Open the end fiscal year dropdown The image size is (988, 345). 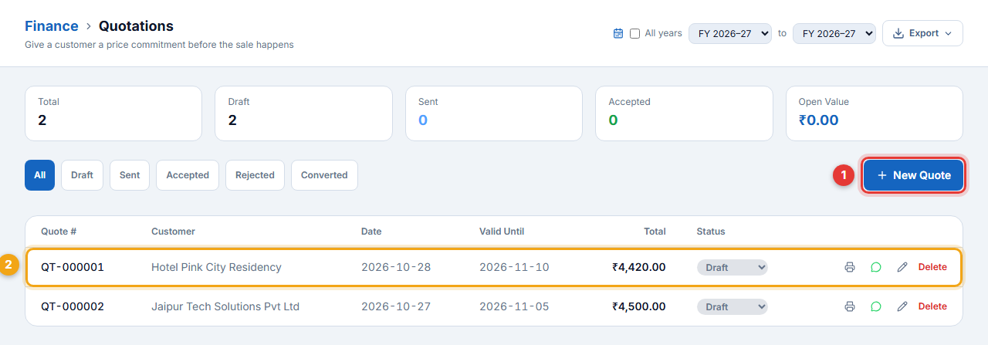834,33
